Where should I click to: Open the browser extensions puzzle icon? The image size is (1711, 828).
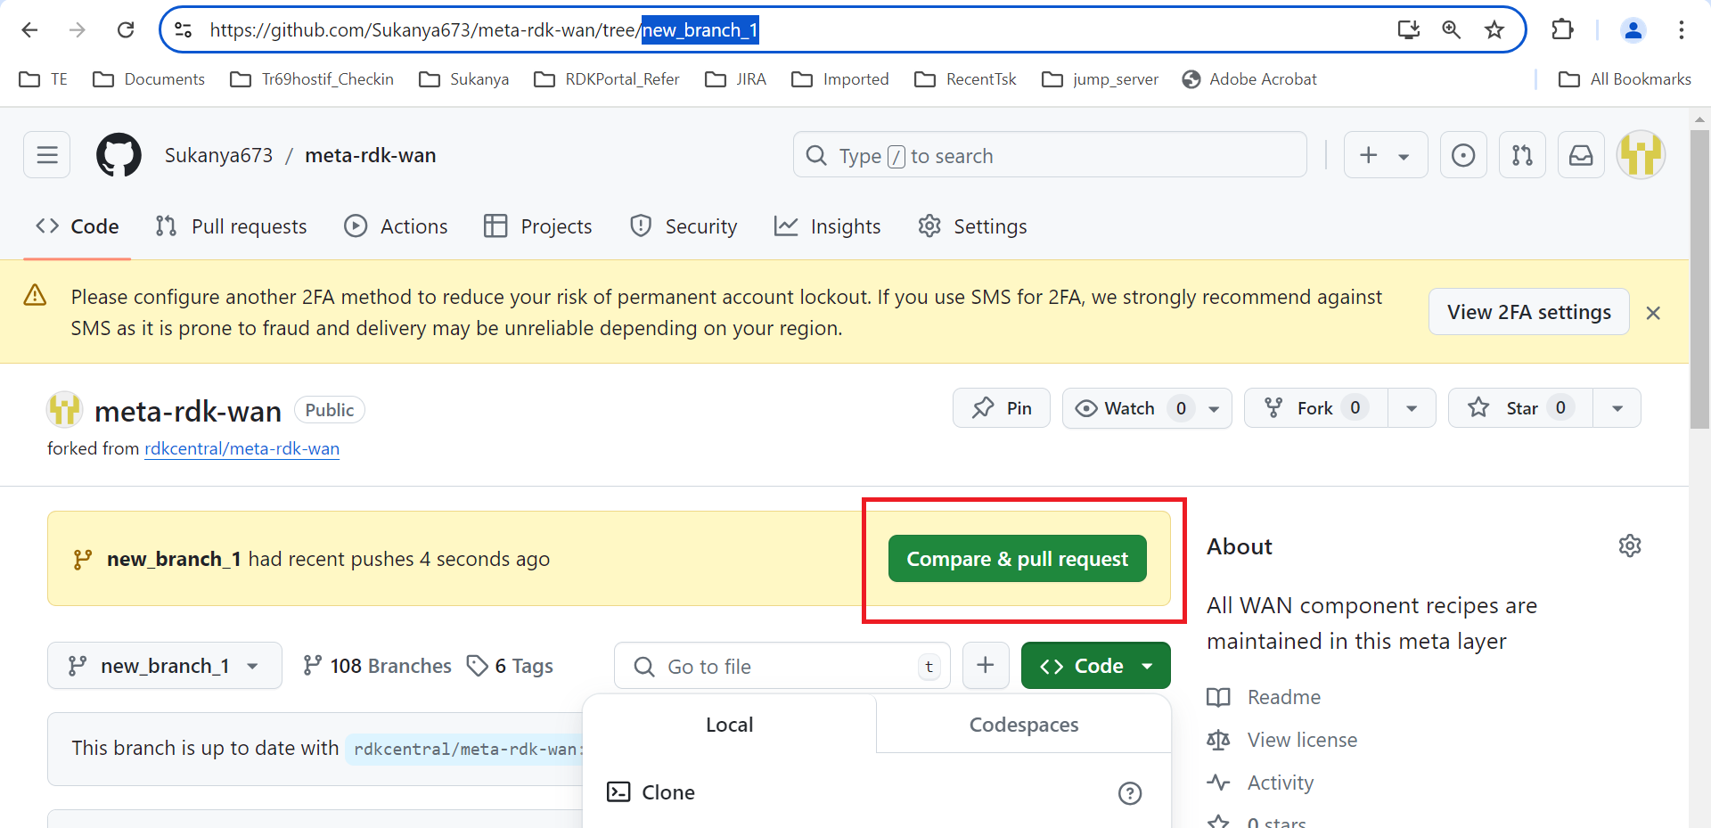(x=1562, y=30)
